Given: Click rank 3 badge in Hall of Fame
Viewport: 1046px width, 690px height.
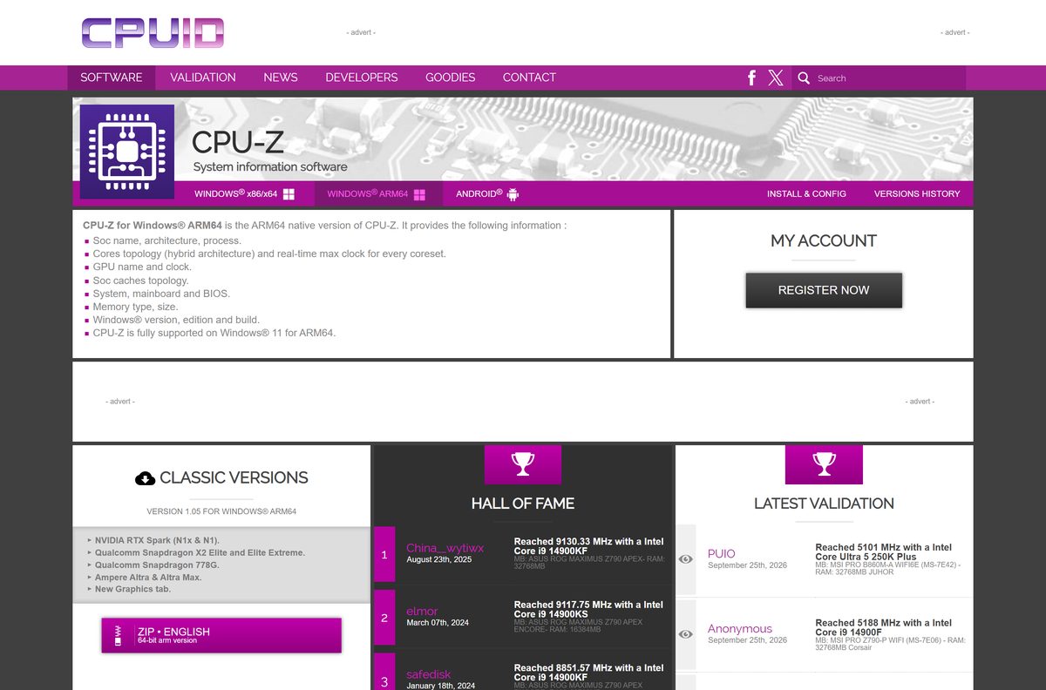Looking at the screenshot, I should pyautogui.click(x=384, y=672).
